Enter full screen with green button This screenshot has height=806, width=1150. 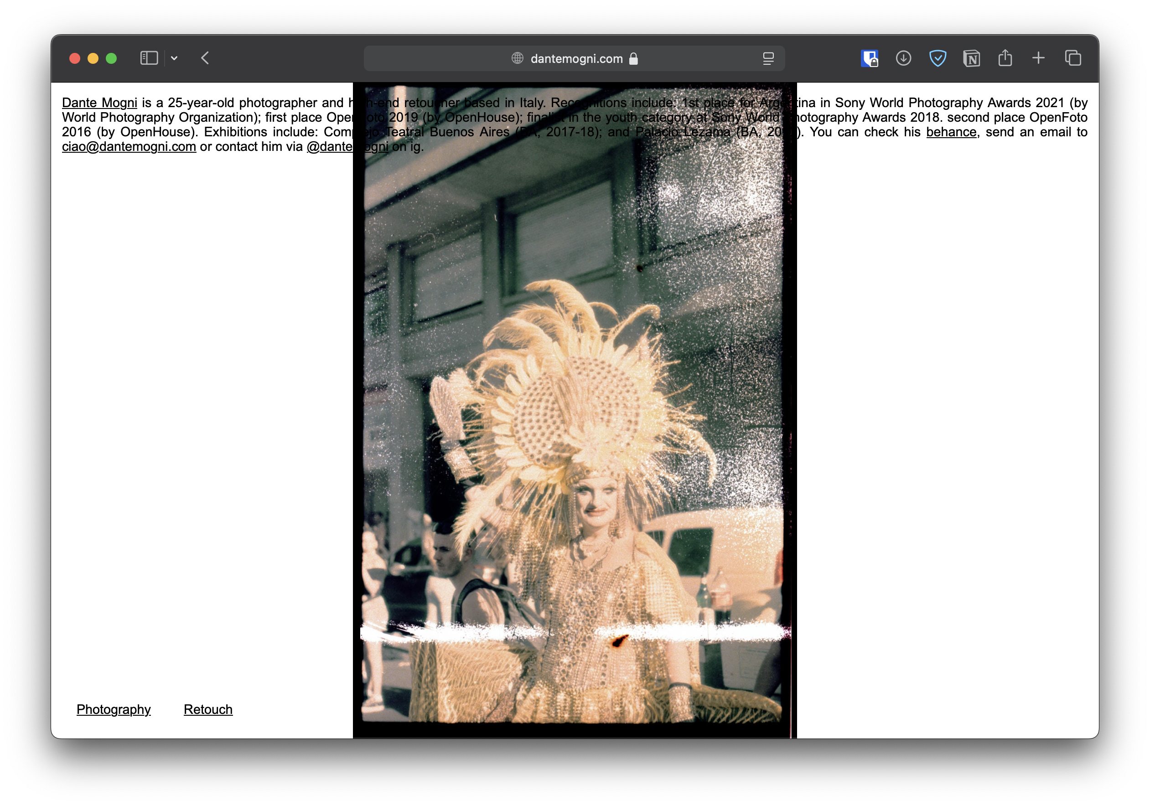pos(111,58)
